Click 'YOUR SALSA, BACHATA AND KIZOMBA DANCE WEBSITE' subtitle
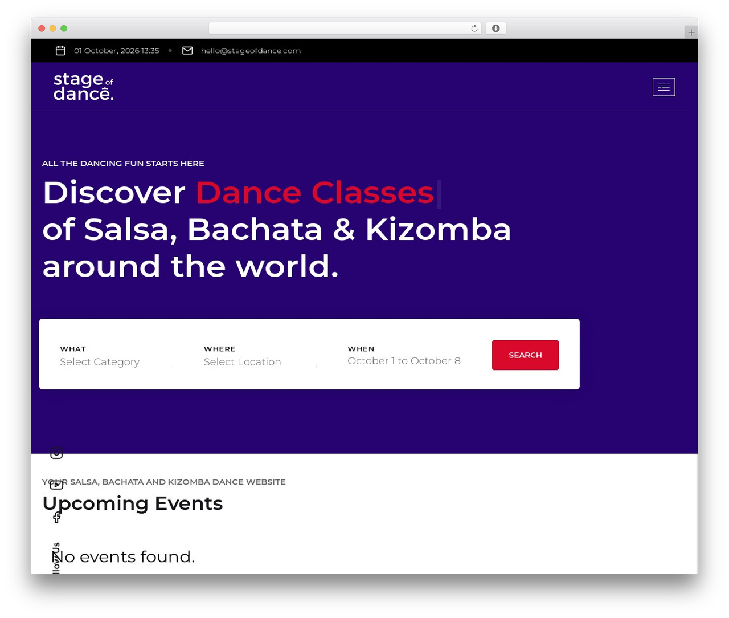 click(164, 482)
